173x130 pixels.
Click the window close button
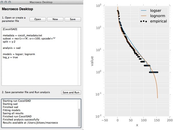coord(2,2)
